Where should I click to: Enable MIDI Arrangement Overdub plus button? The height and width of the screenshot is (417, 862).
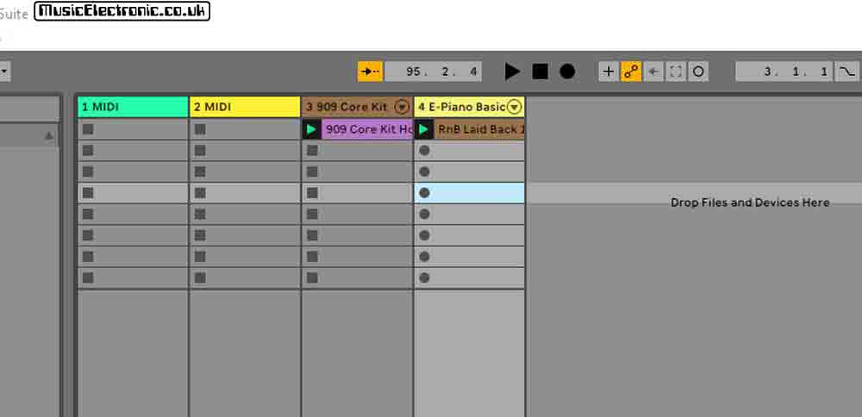609,72
